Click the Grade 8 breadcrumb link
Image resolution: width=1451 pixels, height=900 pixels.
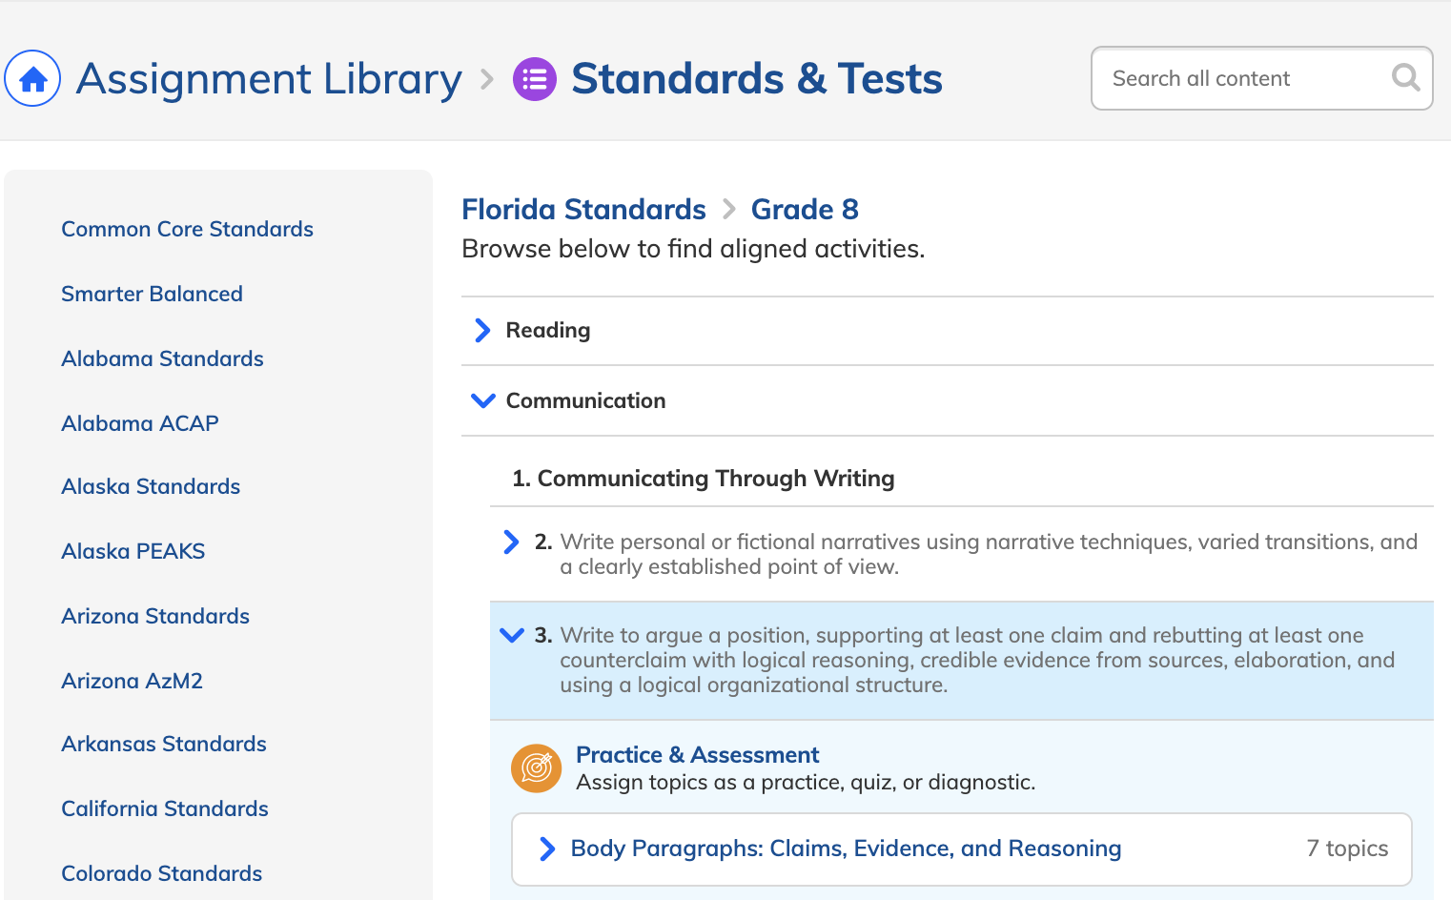coord(805,209)
